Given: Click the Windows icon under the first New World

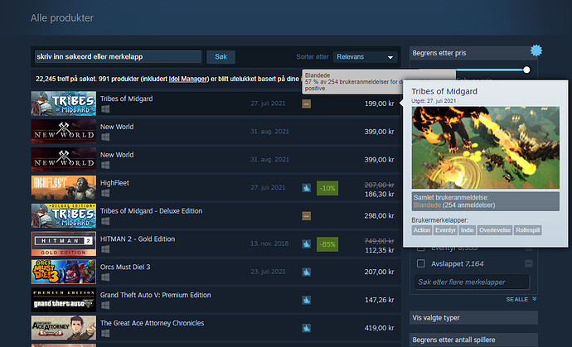Looking at the screenshot, I should [x=105, y=137].
